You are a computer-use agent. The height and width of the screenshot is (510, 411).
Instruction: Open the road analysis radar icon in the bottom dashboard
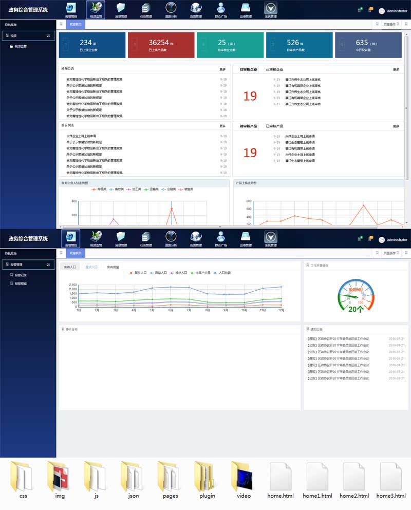[171, 238]
